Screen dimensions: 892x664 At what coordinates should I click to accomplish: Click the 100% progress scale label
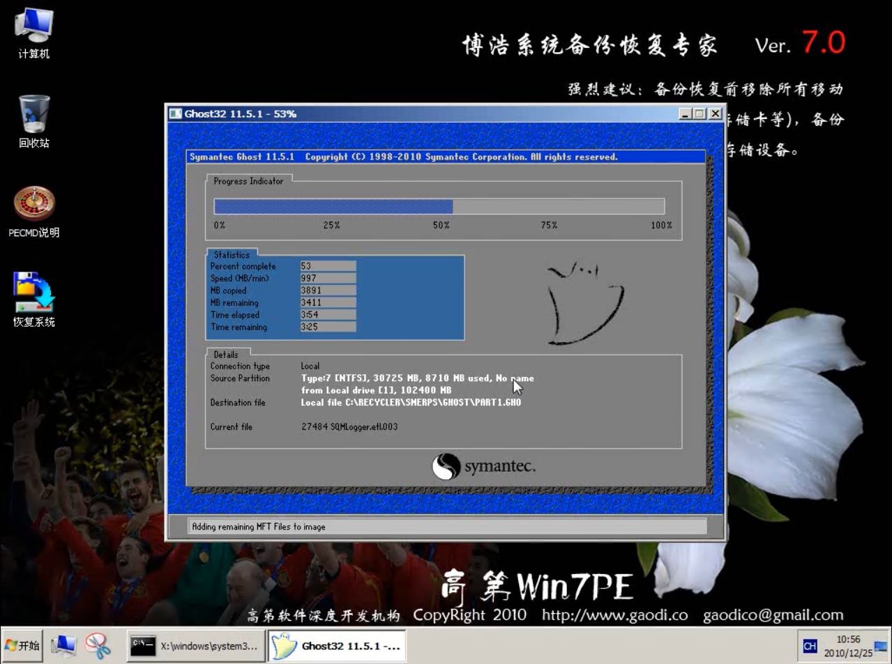point(661,225)
